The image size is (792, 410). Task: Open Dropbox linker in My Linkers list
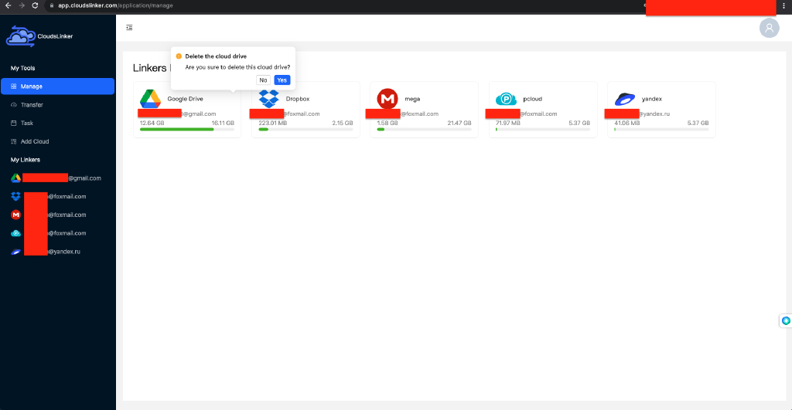(49, 197)
